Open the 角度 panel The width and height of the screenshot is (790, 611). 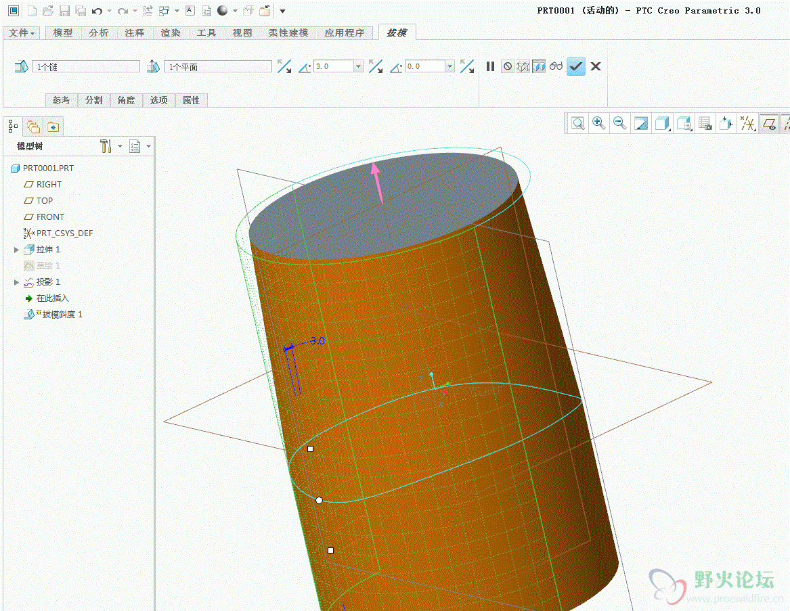126,100
